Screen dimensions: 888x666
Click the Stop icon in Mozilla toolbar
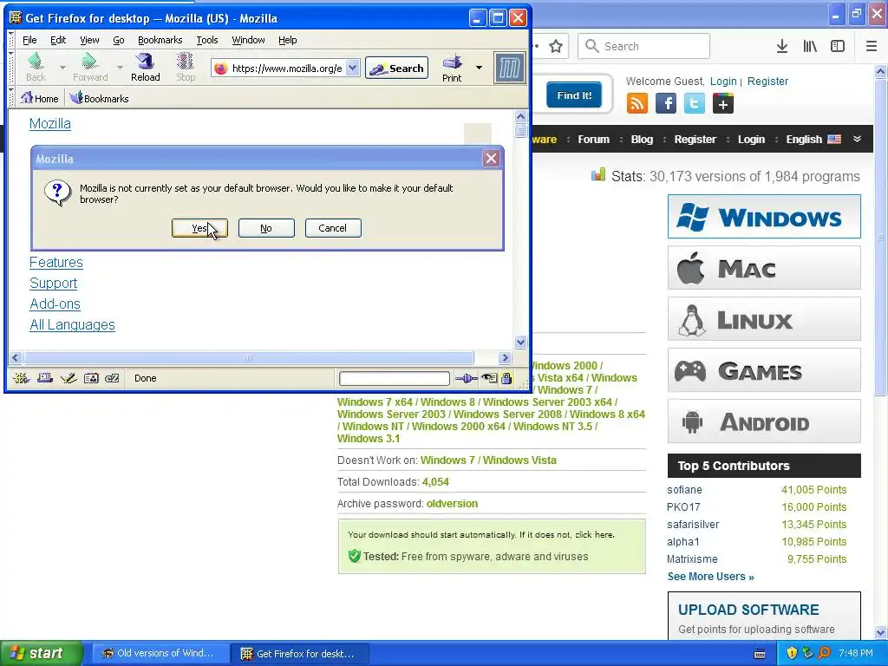(186, 68)
